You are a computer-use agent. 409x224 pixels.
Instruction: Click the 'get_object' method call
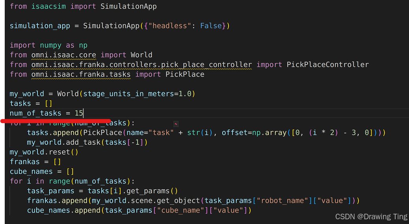pos(178,200)
